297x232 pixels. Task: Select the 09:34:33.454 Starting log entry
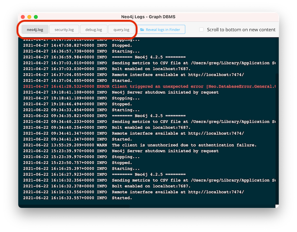tap(81, 110)
